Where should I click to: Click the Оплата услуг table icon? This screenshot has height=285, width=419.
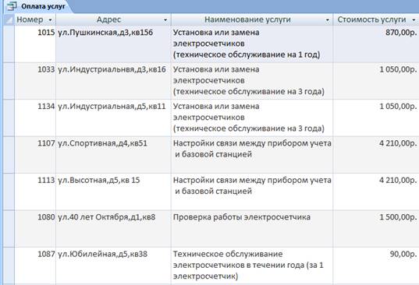(x=12, y=6)
